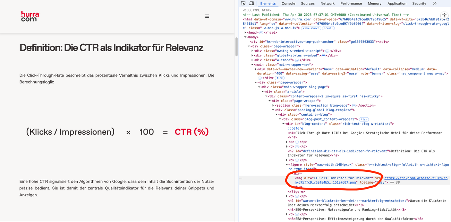The image size is (451, 222).
Task: Click the accessibility tree toggle icon
Action: pyautogui.click(x=444, y=16)
